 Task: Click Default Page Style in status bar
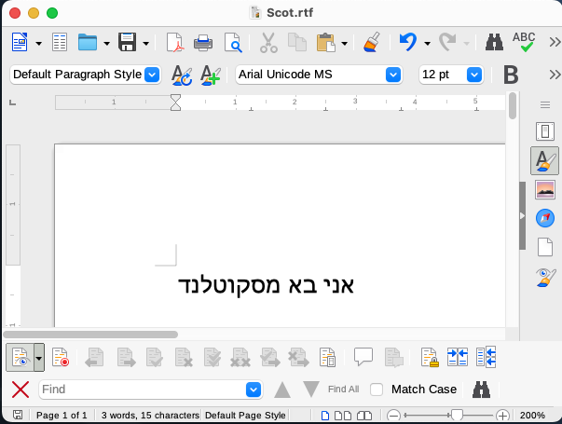coord(244,415)
